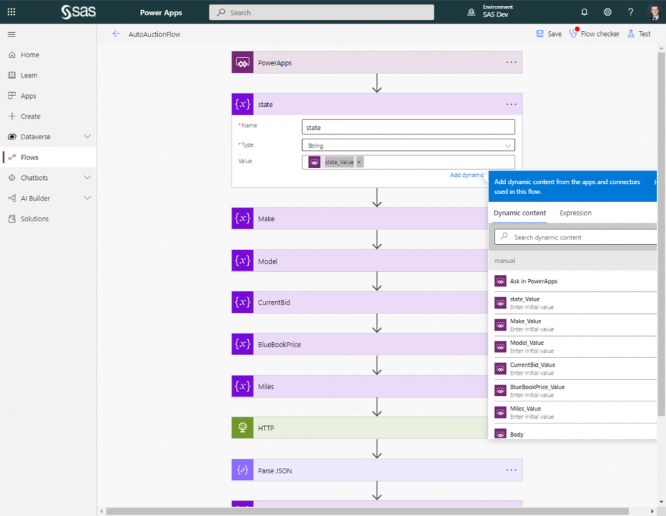Viewport: 666px width, 516px height.
Task: Open the help question mark
Action: (630, 12)
